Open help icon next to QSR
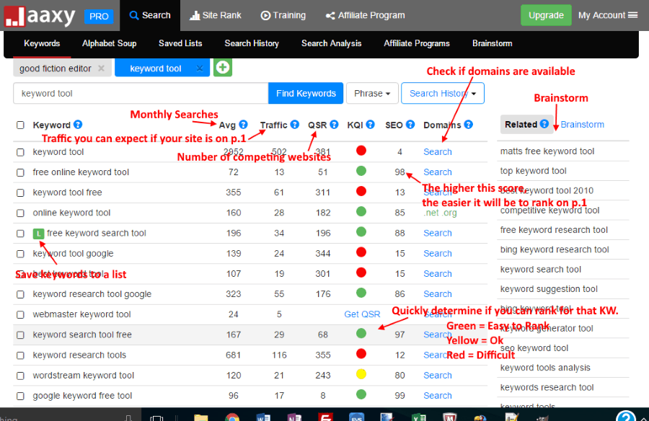649x421 pixels. pos(334,125)
